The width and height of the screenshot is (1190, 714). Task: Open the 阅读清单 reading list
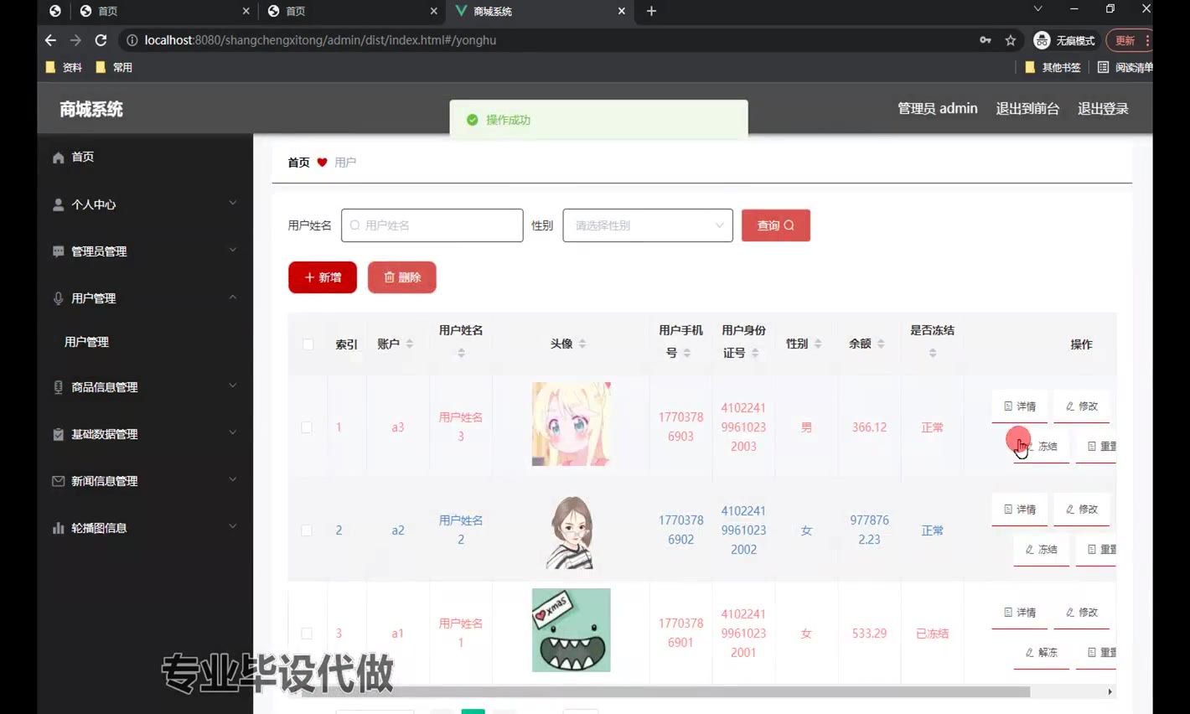coord(1125,67)
